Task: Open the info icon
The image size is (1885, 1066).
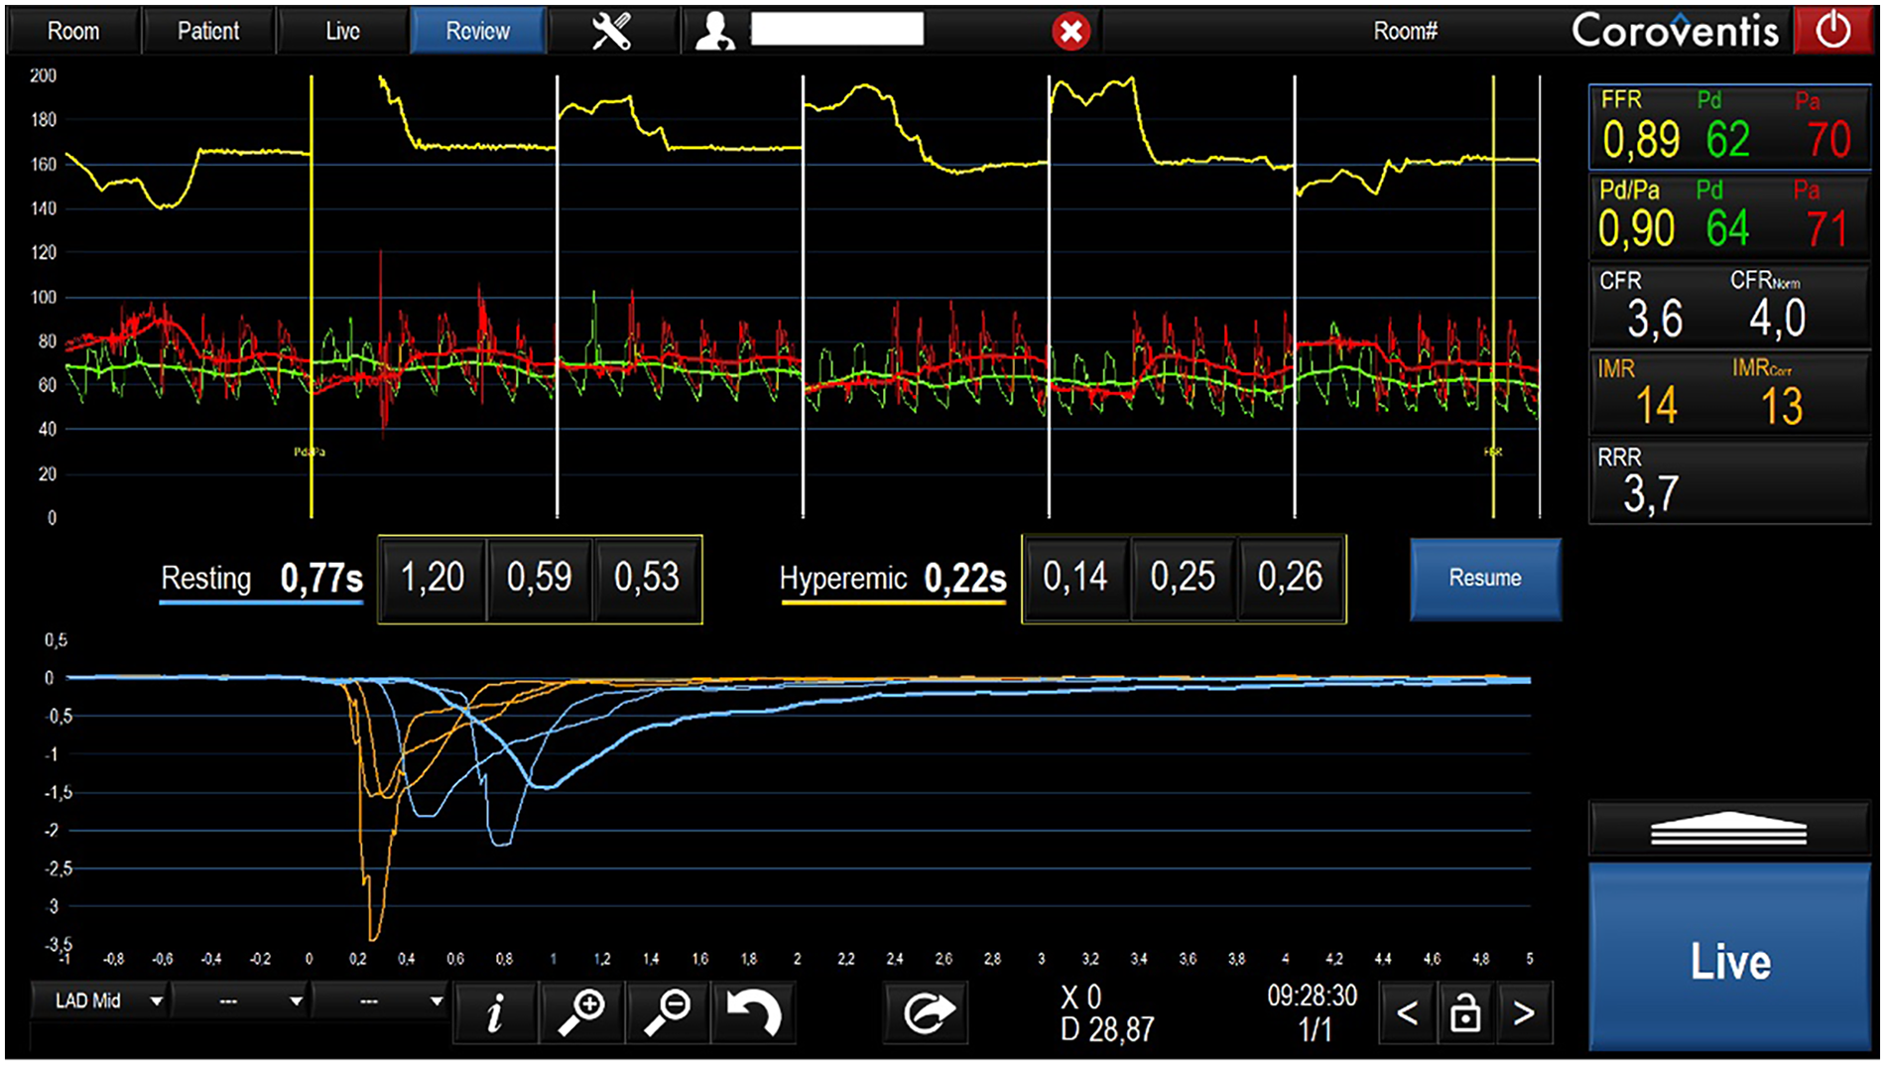Action: 494,1012
